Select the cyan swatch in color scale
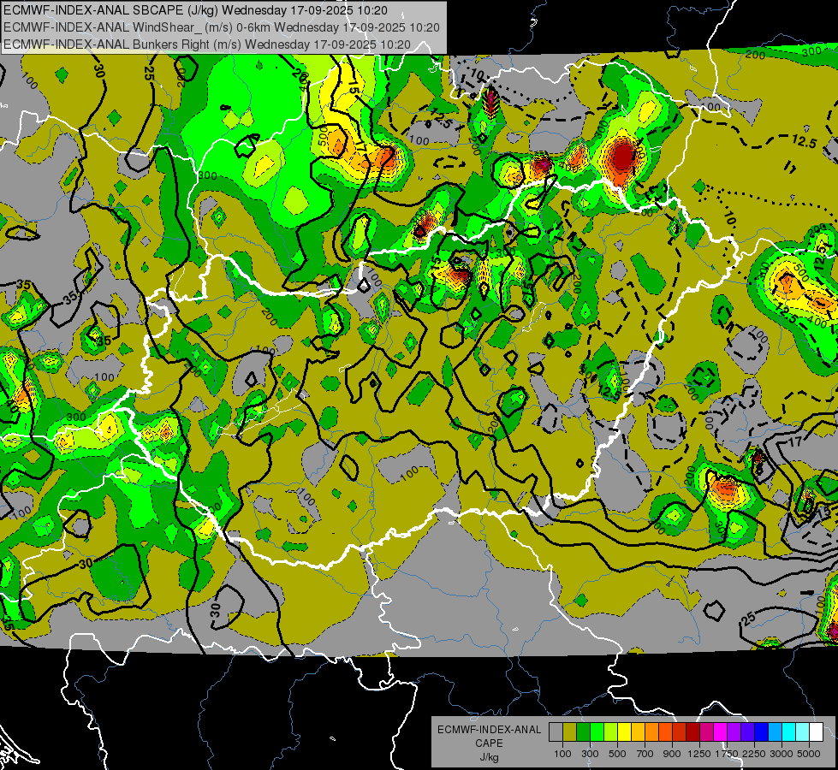838x770 pixels. coord(788,732)
